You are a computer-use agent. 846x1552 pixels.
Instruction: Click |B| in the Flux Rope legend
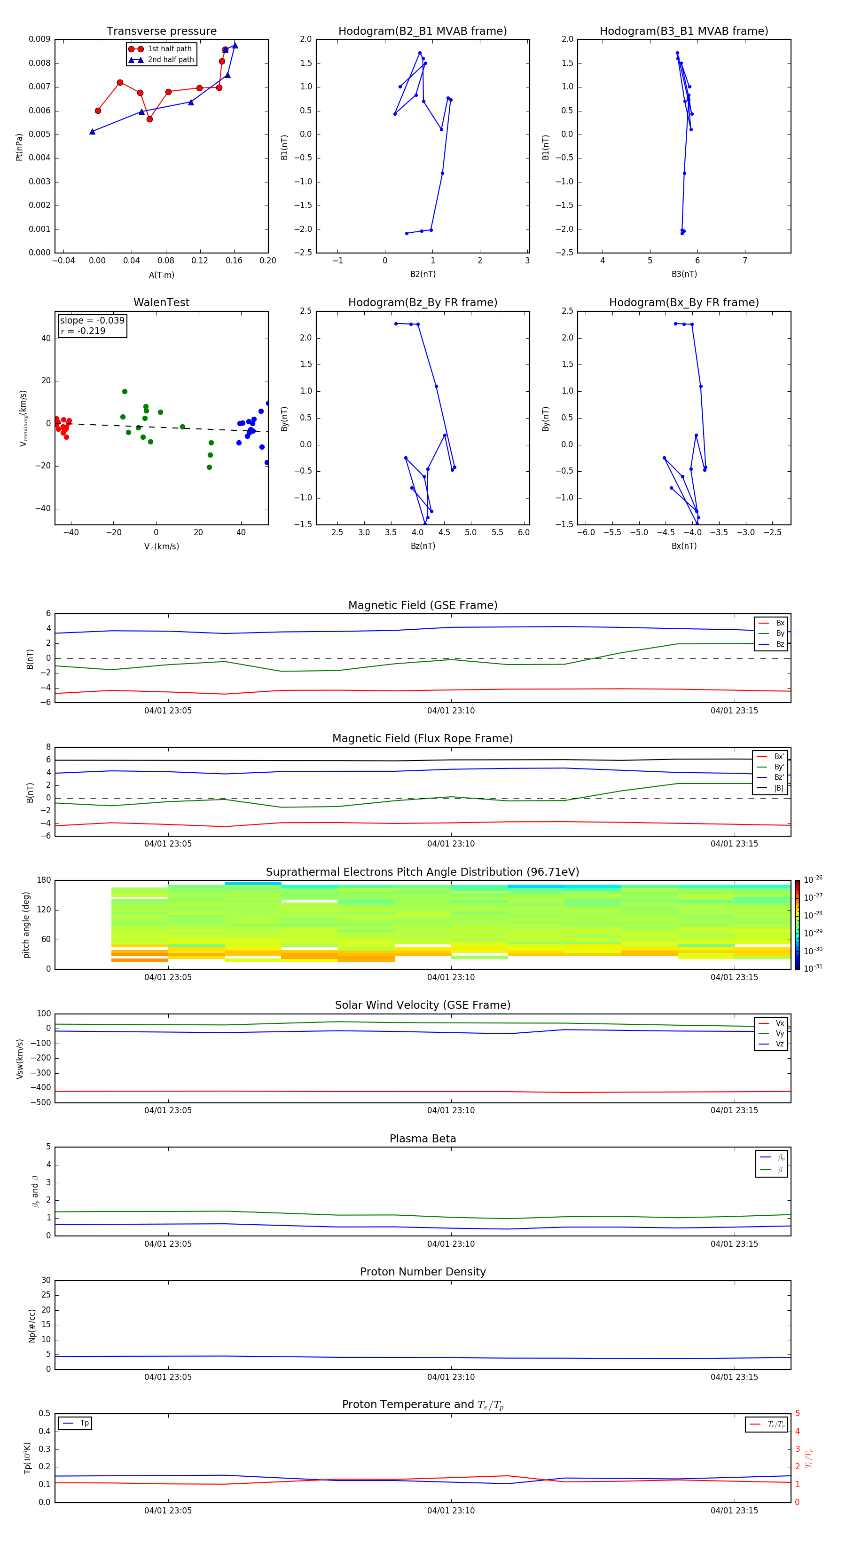click(771, 788)
